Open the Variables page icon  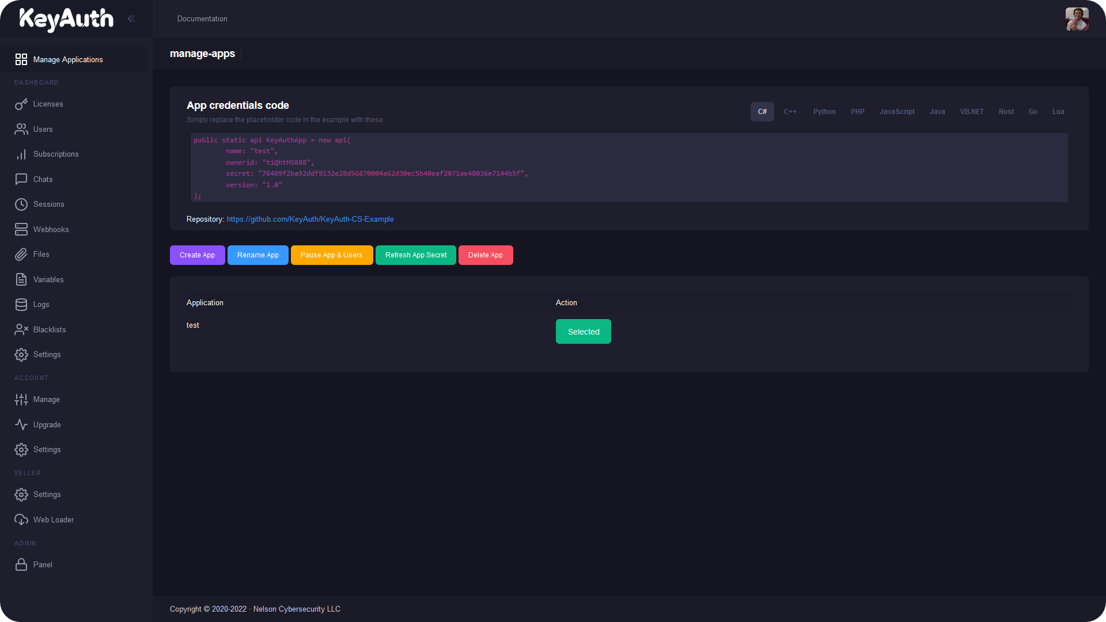coord(21,279)
